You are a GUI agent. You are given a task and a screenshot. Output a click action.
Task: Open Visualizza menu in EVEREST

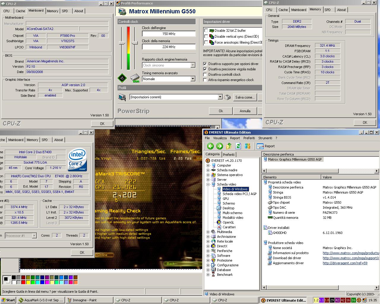pyautogui.click(x=220, y=138)
